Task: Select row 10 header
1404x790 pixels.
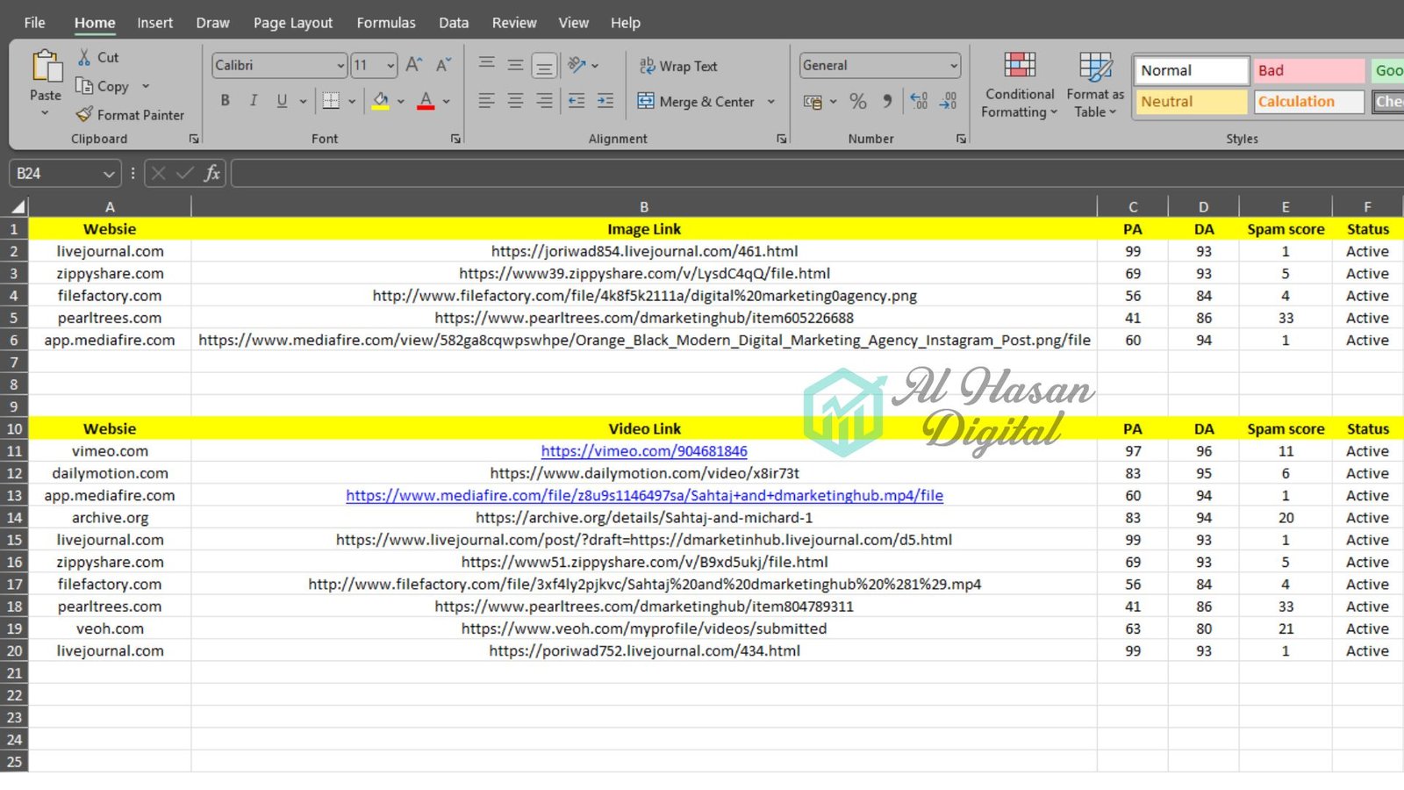Action: point(14,429)
